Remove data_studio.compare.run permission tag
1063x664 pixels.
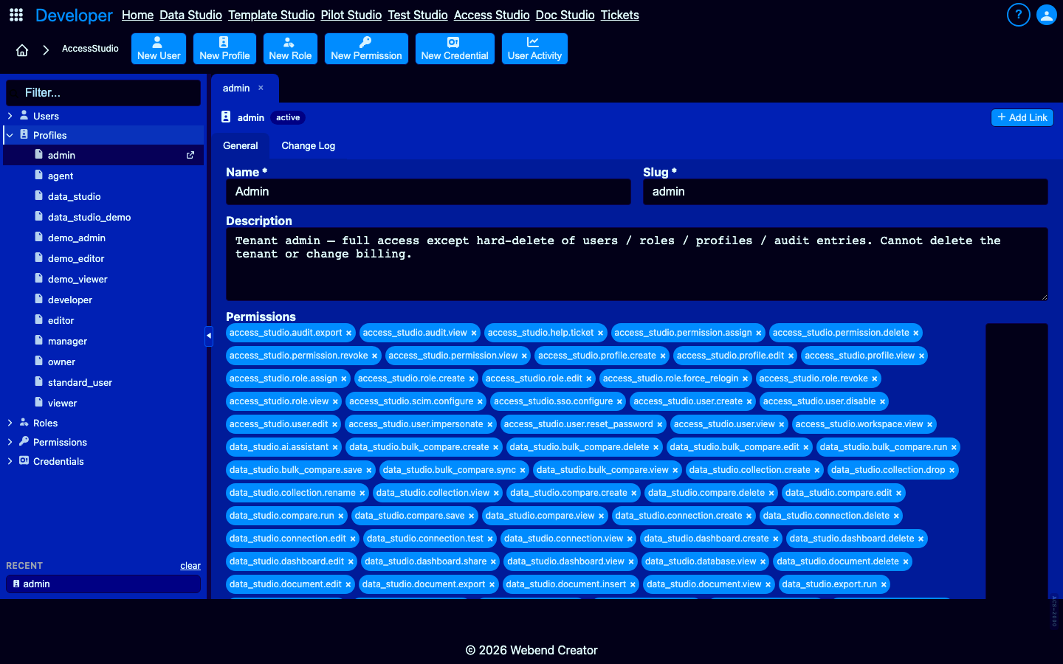(x=341, y=516)
